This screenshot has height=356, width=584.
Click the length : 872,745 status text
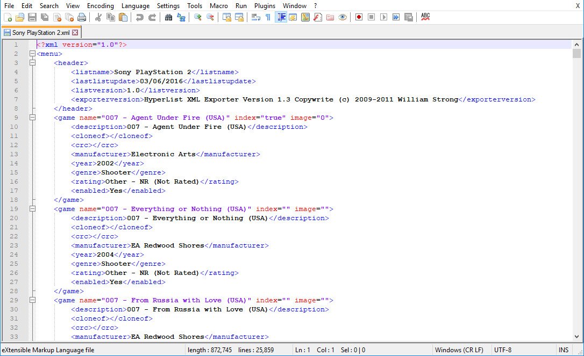pyautogui.click(x=210, y=350)
